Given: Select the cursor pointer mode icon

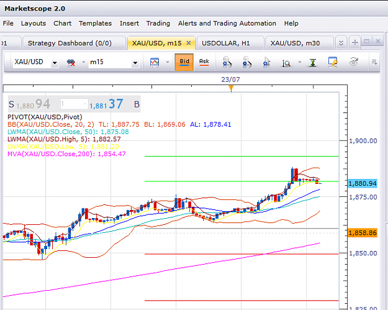Looking at the screenshot, I should pyautogui.click(x=266, y=62).
